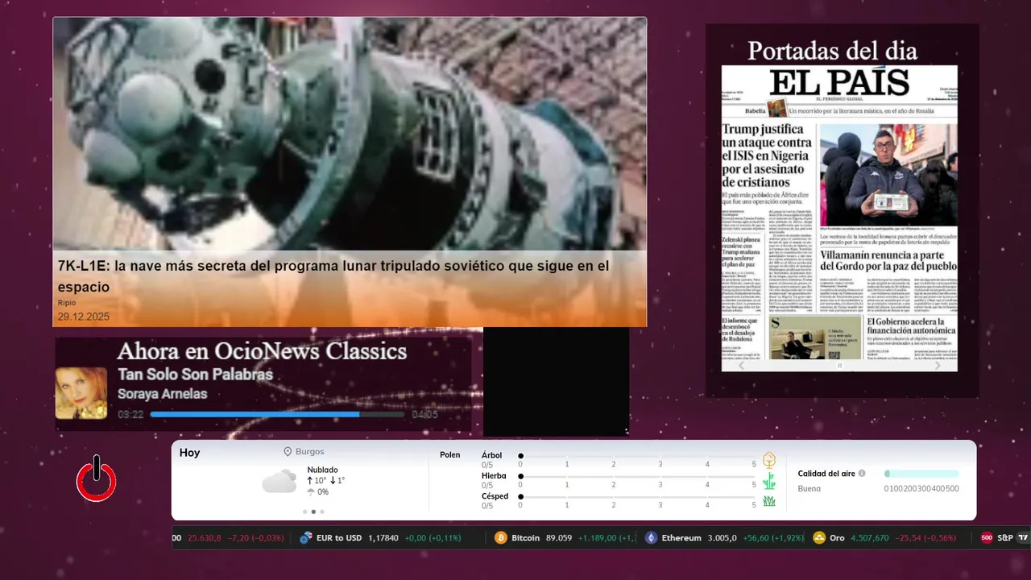The width and height of the screenshot is (1031, 580).
Task: Click the Nublado weather condition text
Action: [x=322, y=470]
